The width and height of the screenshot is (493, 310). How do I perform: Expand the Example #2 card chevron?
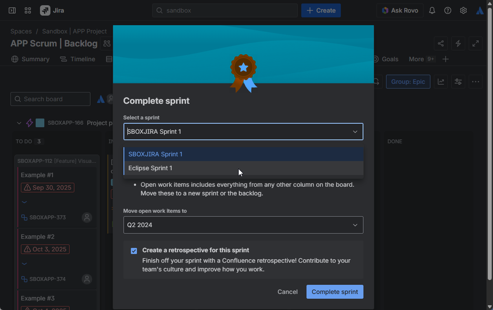click(x=24, y=264)
